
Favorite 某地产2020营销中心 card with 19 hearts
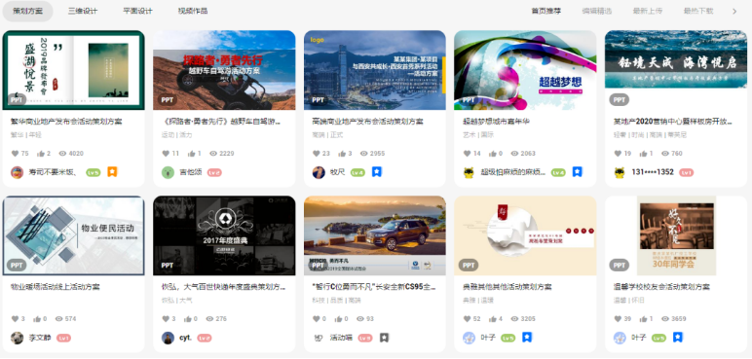pos(618,154)
